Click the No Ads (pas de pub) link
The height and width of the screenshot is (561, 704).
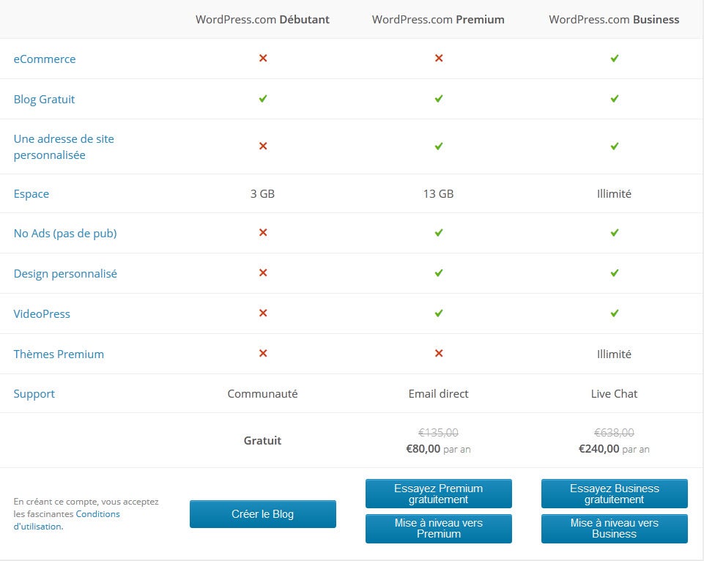(x=65, y=234)
